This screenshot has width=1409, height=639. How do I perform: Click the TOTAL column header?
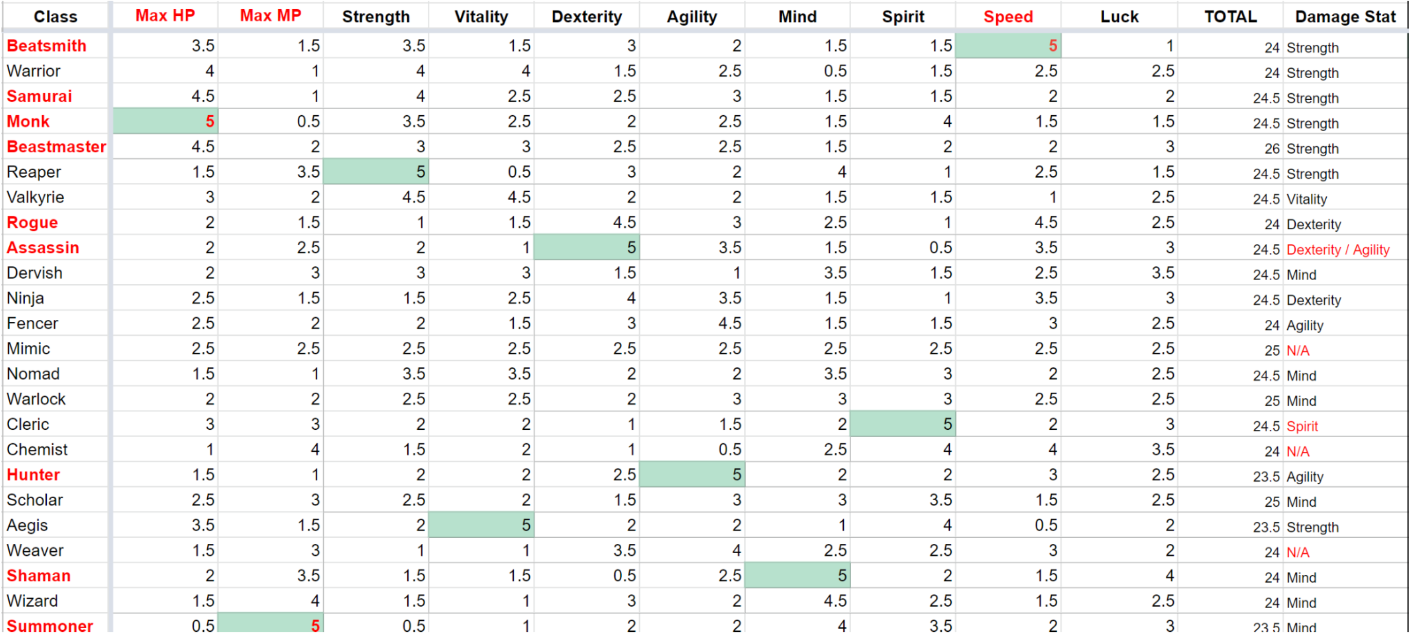tap(1230, 17)
